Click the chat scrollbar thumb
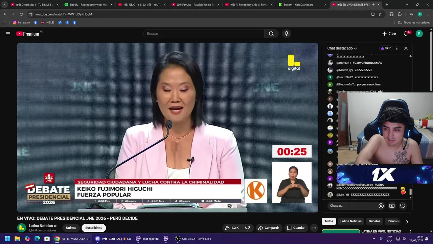This screenshot has width=433, height=244. click(x=410, y=192)
